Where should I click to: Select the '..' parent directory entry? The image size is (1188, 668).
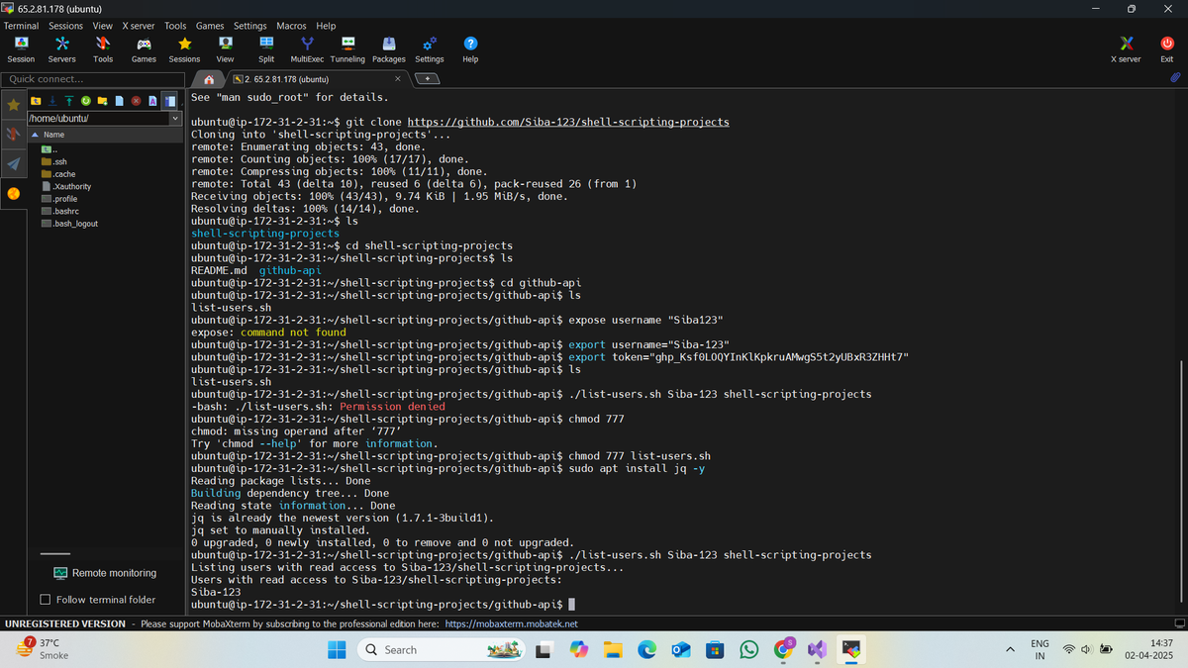[x=49, y=149]
